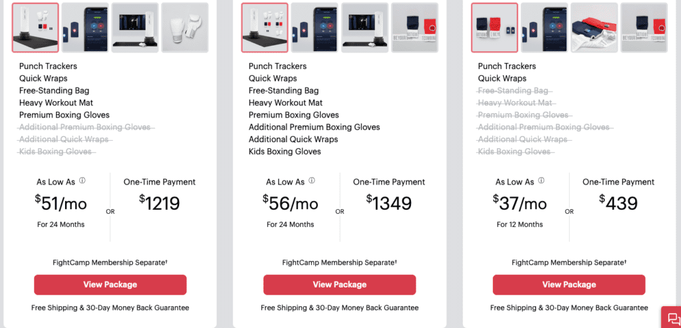The height and width of the screenshot is (328, 681).
Task: Click info icon beside $51/mo As Low As
Action: [x=82, y=181]
